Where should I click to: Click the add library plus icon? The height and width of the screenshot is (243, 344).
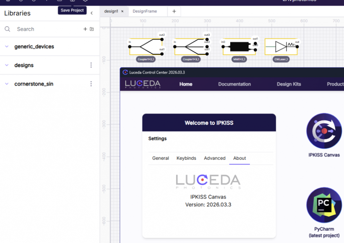(85, 29)
